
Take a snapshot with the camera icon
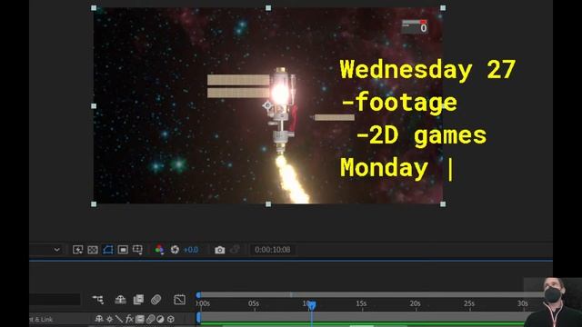[220, 250]
